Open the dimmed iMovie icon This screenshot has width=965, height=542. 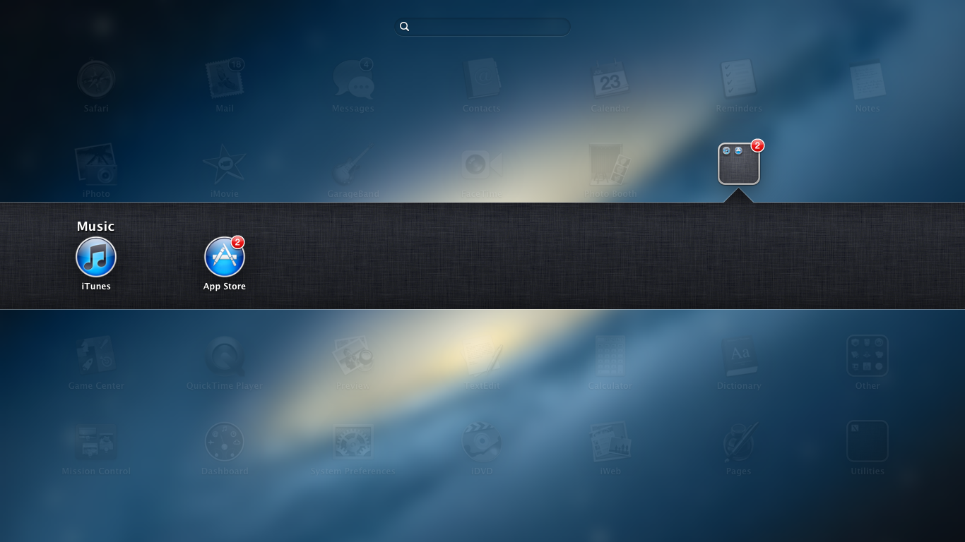[x=225, y=164]
